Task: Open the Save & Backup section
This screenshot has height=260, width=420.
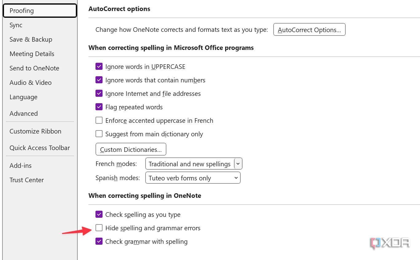Action: [31, 39]
